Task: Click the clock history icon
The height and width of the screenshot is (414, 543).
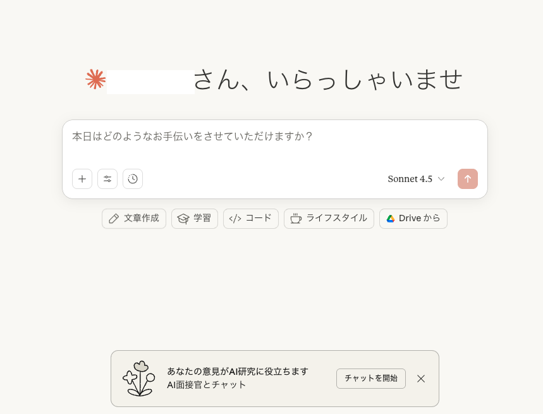Action: [133, 179]
